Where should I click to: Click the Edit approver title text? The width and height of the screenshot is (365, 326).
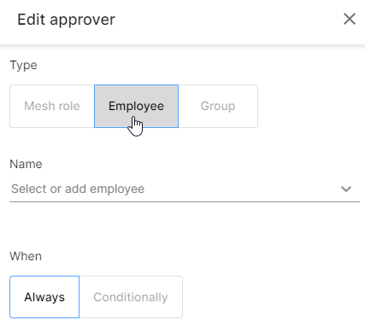tap(66, 20)
